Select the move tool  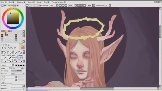click(3, 48)
